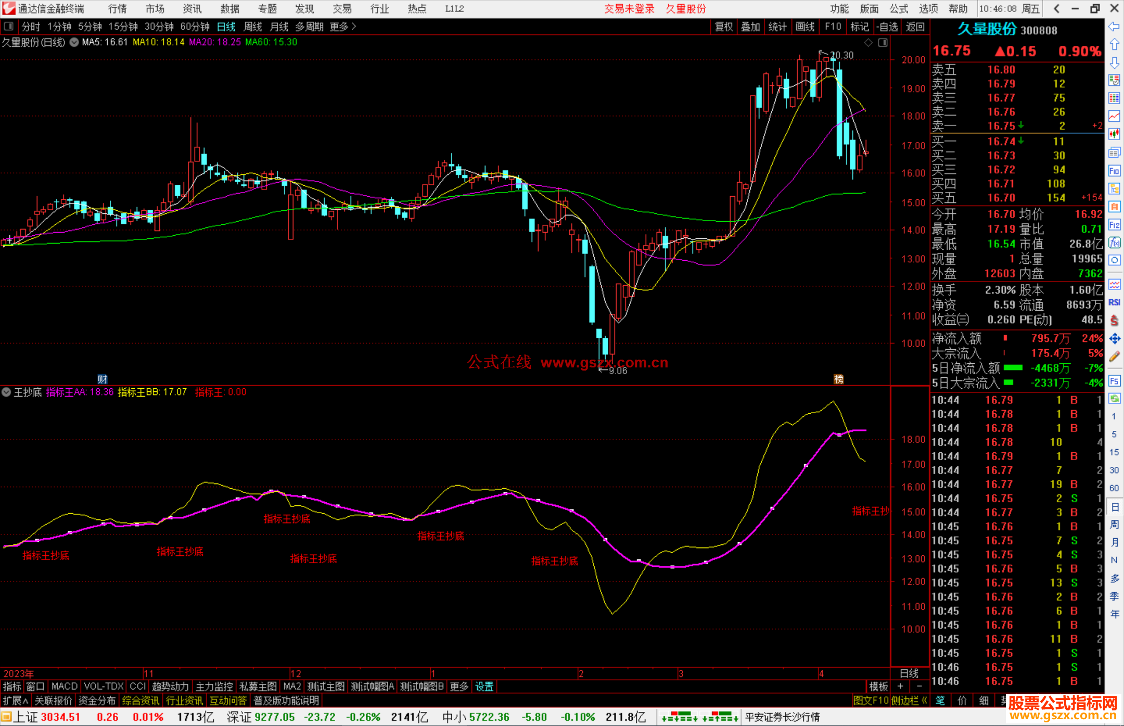
Task: Select the MACD indicator tab
Action: tap(64, 686)
